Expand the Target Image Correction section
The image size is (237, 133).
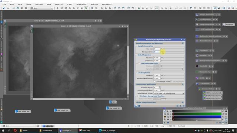point(183,102)
